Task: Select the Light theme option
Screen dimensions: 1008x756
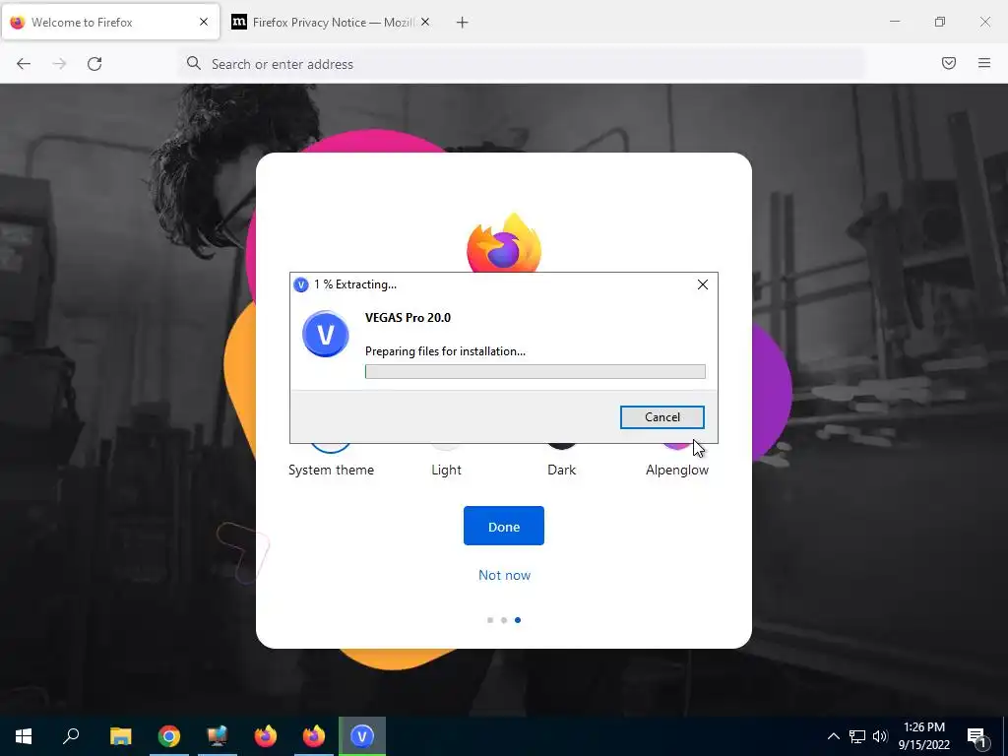Action: (446, 470)
